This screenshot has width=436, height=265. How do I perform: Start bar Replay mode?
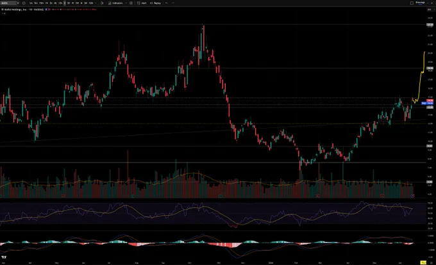point(155,3)
